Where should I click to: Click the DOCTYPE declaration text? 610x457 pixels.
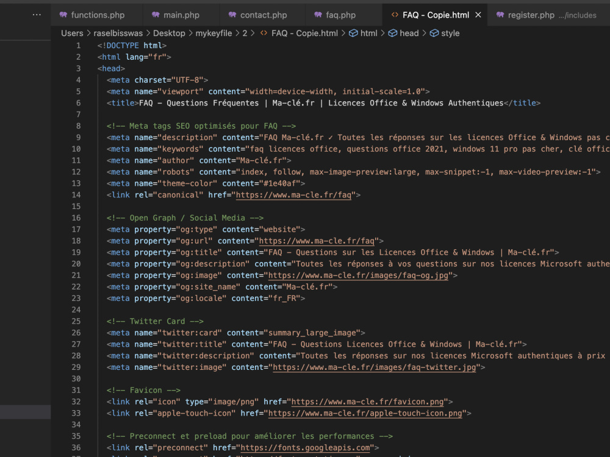point(132,46)
